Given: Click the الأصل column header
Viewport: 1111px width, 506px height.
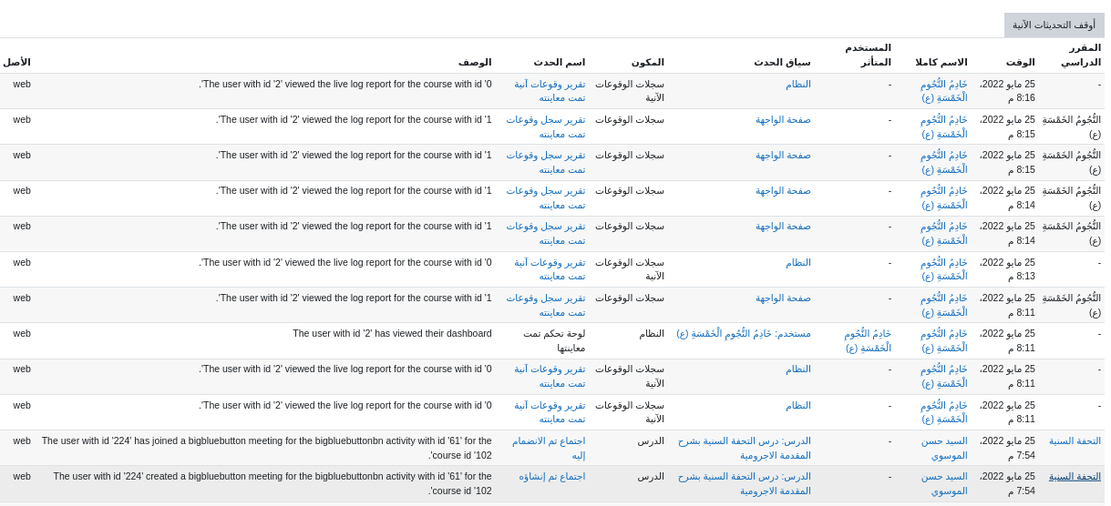Looking at the screenshot, I should tap(16, 62).
